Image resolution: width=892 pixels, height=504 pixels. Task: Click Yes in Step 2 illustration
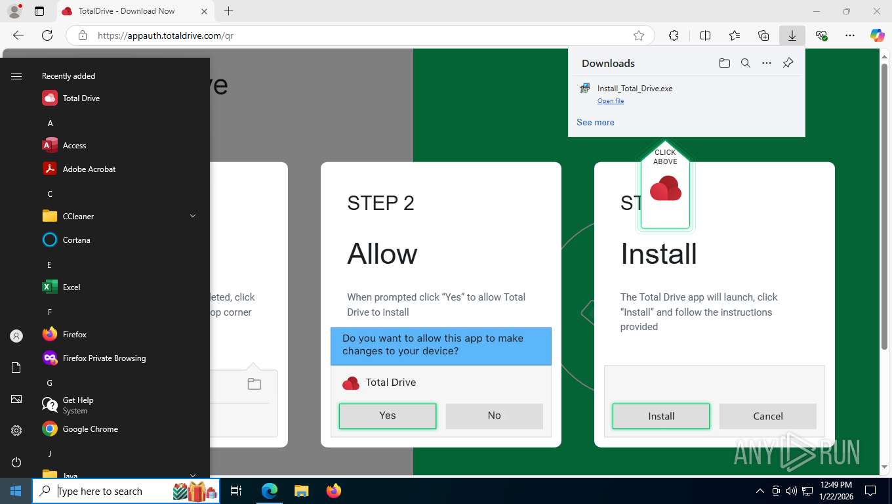point(388,416)
